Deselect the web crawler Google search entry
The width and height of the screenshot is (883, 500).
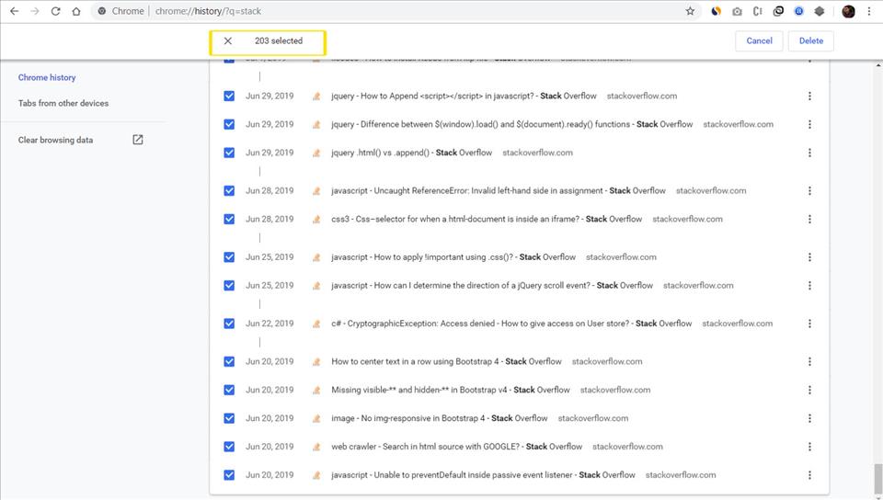pyautogui.click(x=229, y=447)
